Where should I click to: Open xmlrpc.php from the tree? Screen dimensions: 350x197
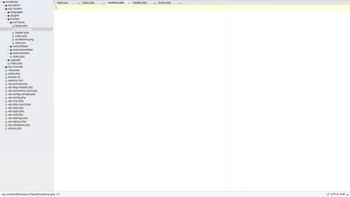tap(15, 129)
